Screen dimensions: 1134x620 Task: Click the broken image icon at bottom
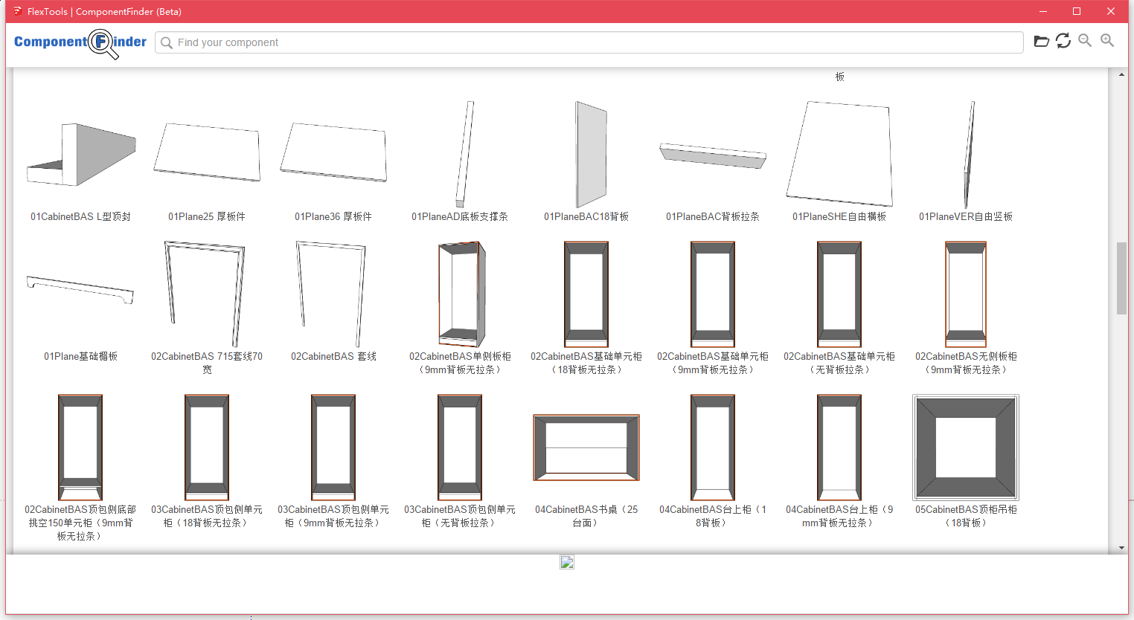click(x=567, y=562)
